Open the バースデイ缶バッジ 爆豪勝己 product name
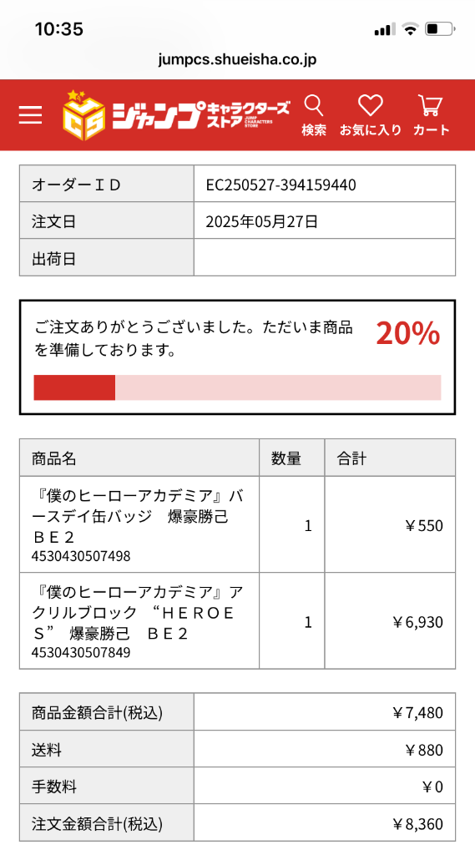The width and height of the screenshot is (475, 855). pyautogui.click(x=138, y=516)
